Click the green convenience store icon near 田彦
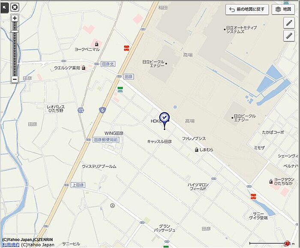The image size is (300, 248). click(120, 89)
